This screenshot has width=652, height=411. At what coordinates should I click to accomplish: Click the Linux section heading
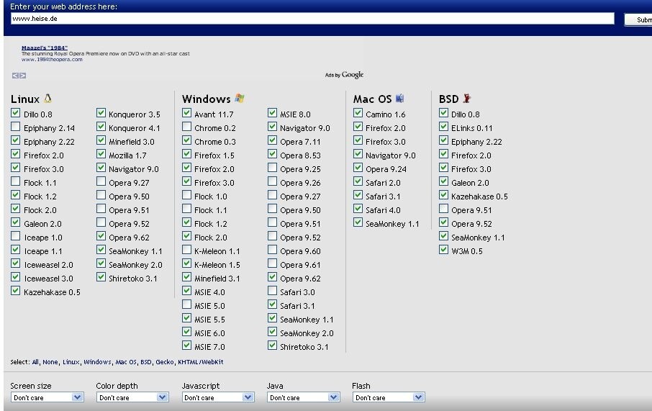(25, 99)
